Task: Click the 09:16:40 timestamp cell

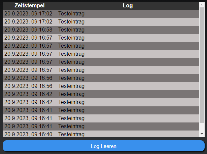Action: click(x=28, y=134)
